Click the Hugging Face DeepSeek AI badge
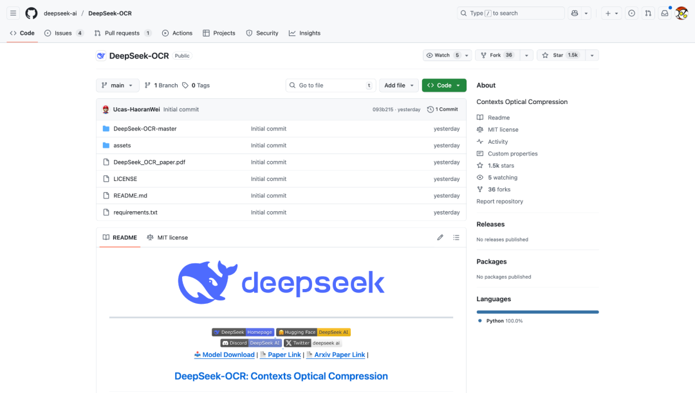The width and height of the screenshot is (695, 393). [313, 332]
